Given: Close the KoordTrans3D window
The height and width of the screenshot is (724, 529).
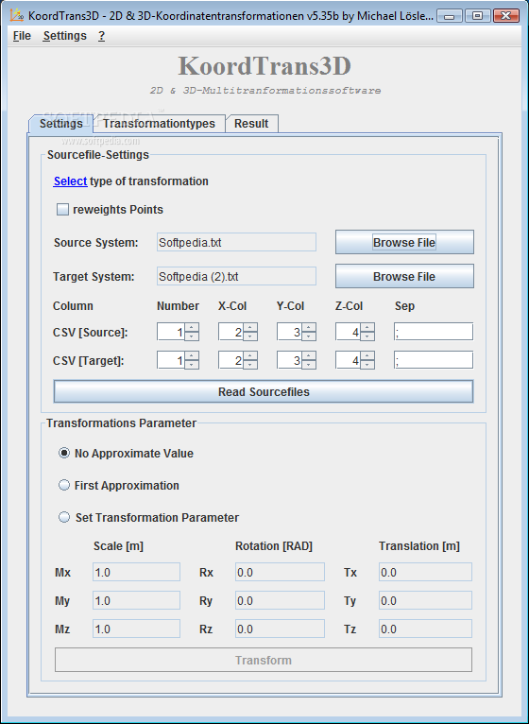Looking at the screenshot, I should coord(506,16).
